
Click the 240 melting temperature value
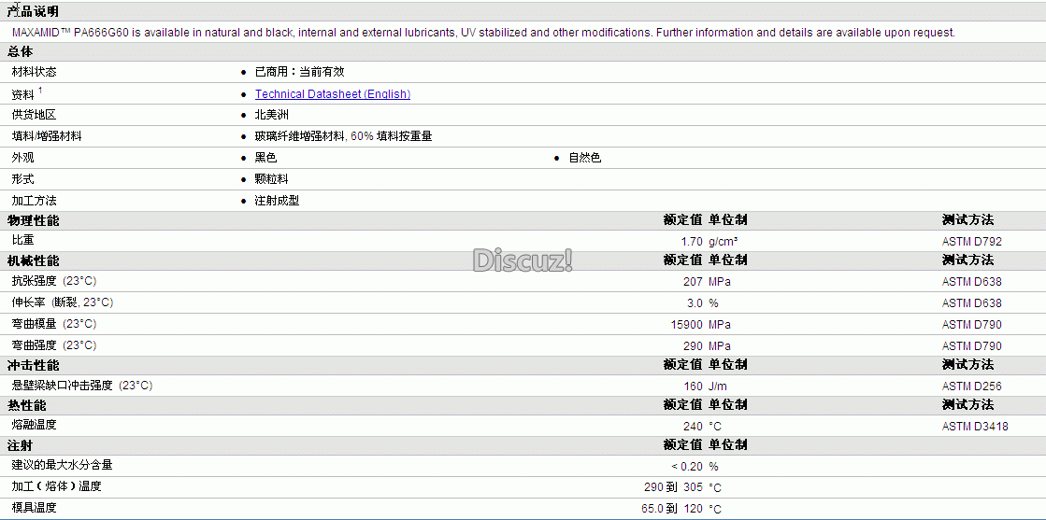[x=693, y=426]
